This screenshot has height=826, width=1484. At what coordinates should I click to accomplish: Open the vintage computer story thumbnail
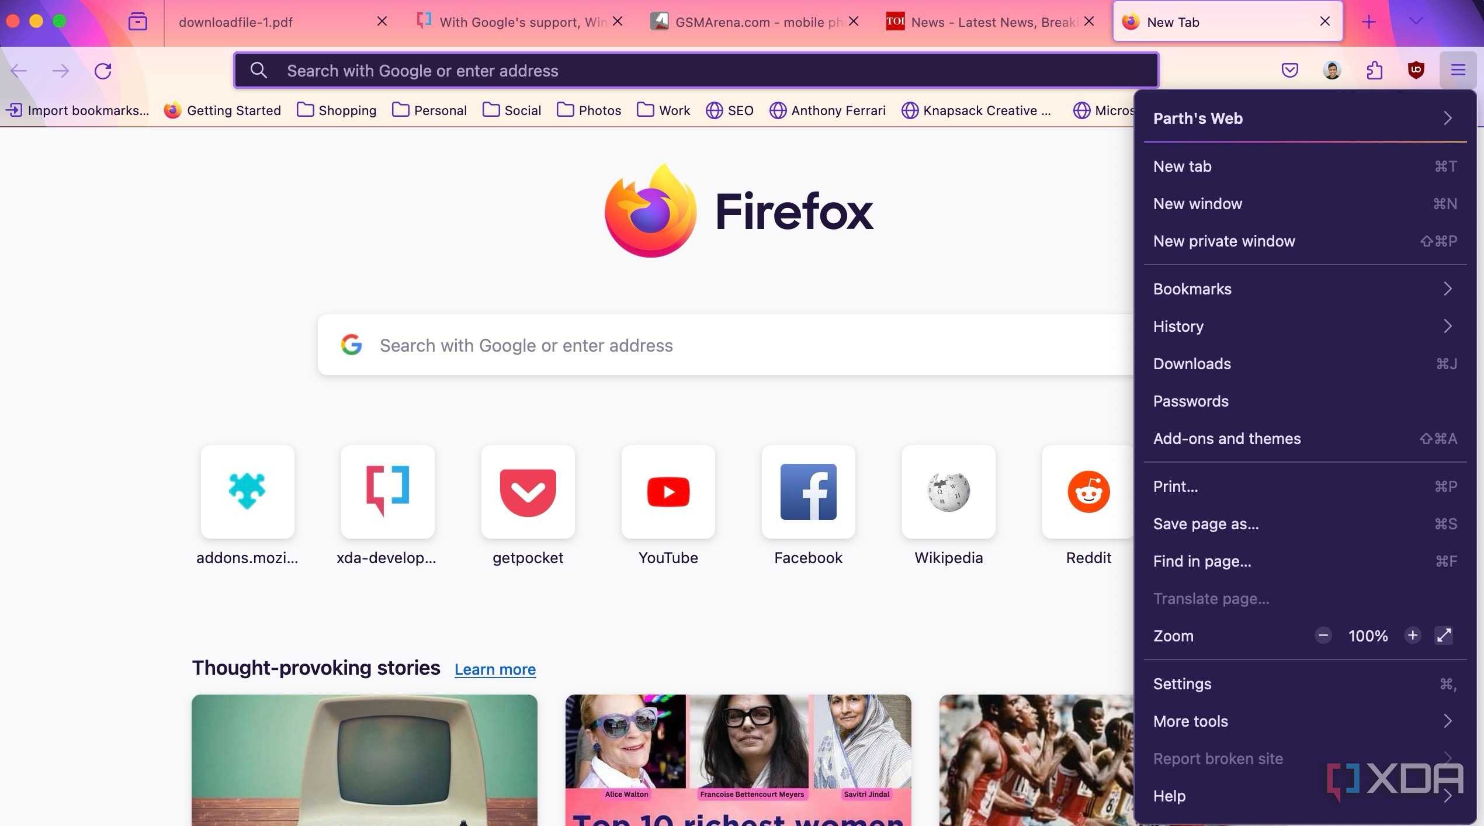(365, 760)
